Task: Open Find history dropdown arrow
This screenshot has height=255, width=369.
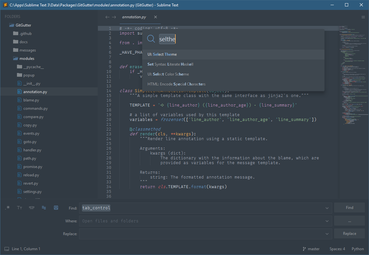Action: 327,208
